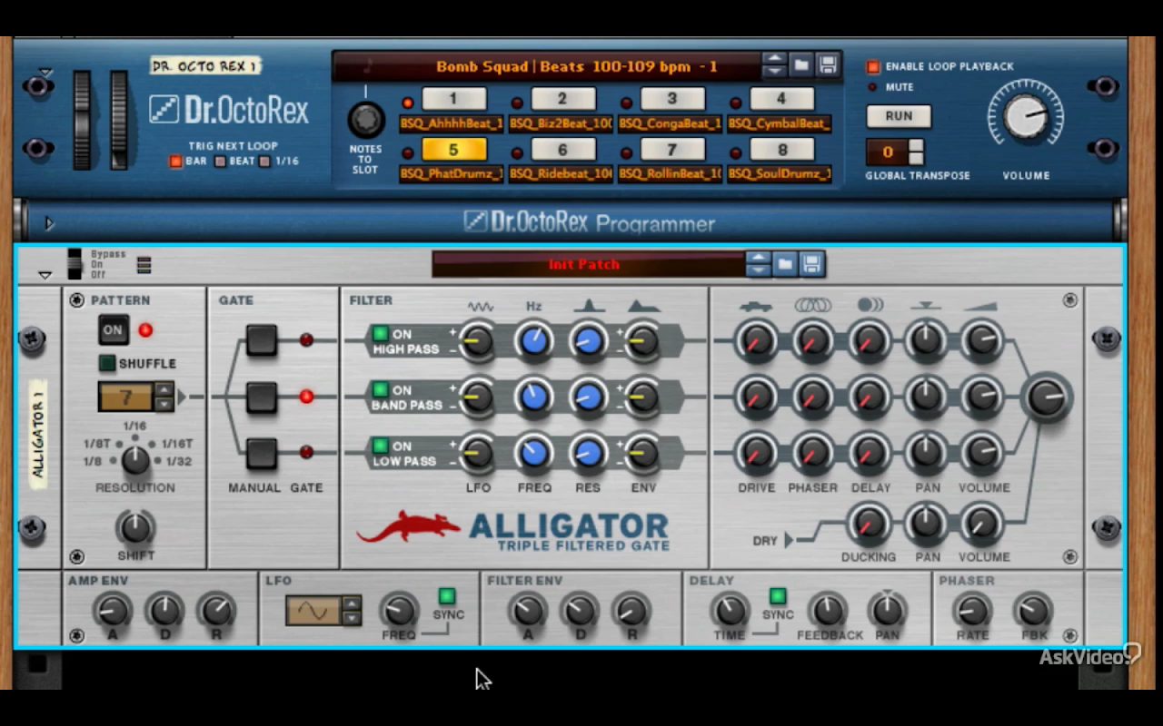Click Delay Time knob

click(729, 610)
